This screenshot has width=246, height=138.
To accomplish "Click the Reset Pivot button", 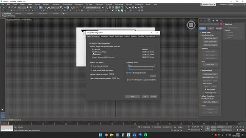I will pos(210,65).
